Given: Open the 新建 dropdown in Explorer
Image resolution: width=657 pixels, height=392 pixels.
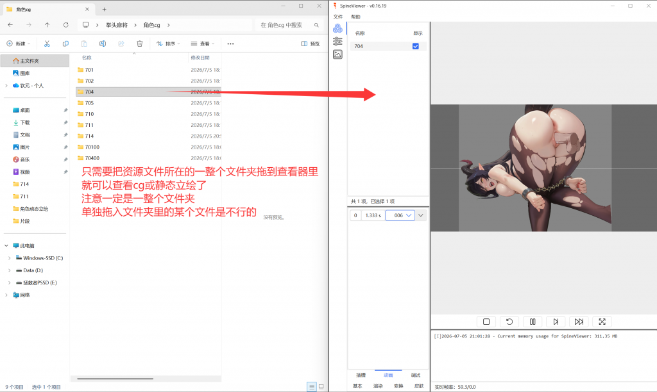Looking at the screenshot, I should pyautogui.click(x=19, y=44).
